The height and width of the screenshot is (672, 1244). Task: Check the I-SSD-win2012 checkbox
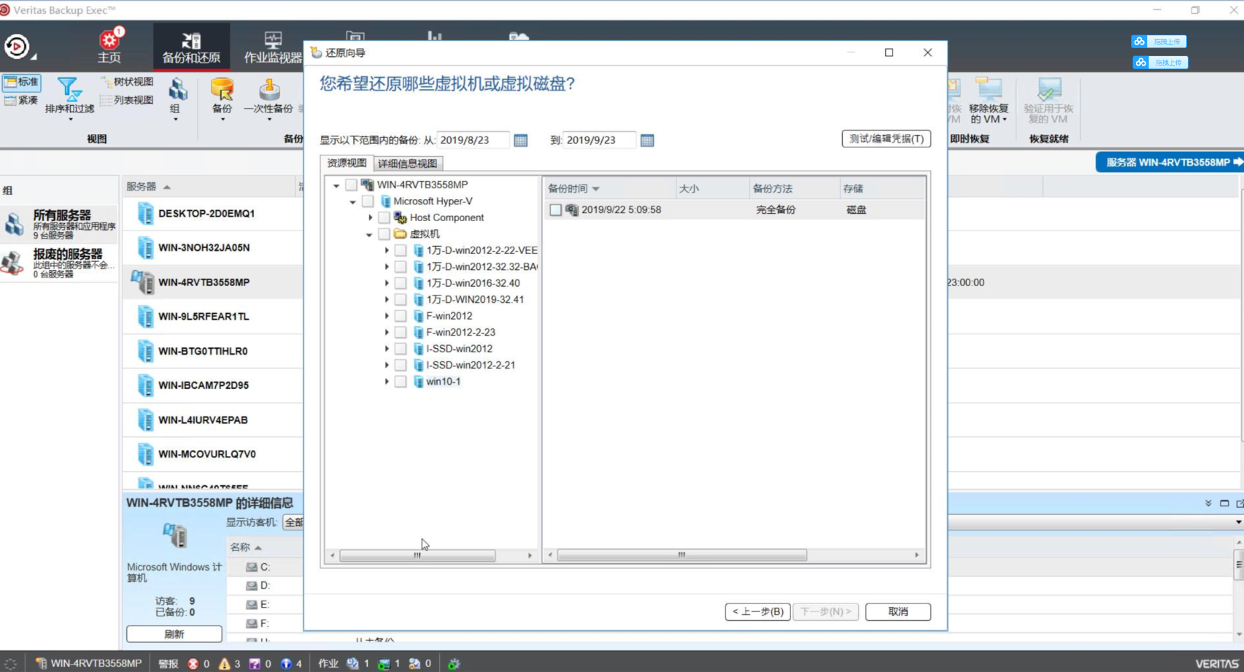(x=401, y=349)
